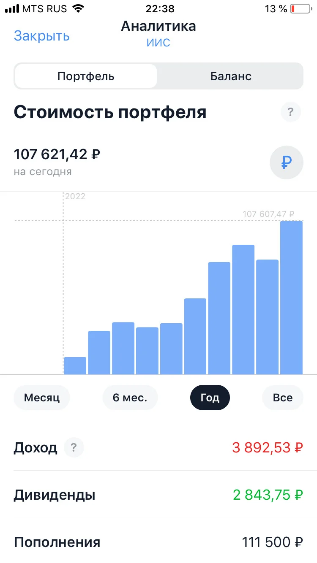The height and width of the screenshot is (563, 317).
Task: Select the Год period filter
Action: click(210, 398)
